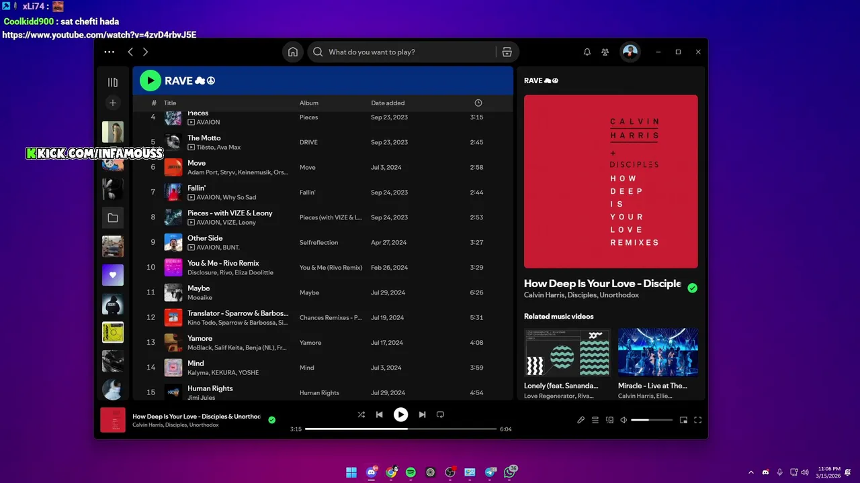Open album link Chances Remixes
This screenshot has height=483, width=860.
(x=331, y=317)
